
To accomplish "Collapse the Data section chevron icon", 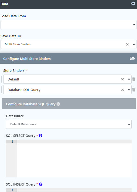I will (133, 4).
